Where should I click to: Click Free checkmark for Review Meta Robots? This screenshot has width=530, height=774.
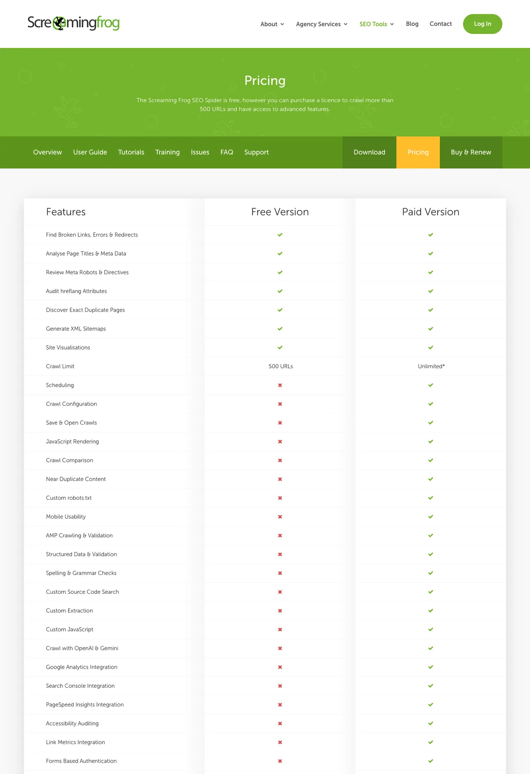point(280,272)
